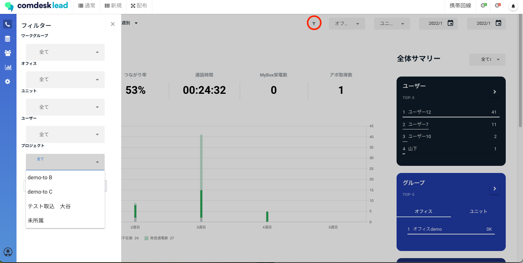Open the database icon in sidebar
Viewport: 523px width, 263px height.
[x=8, y=39]
